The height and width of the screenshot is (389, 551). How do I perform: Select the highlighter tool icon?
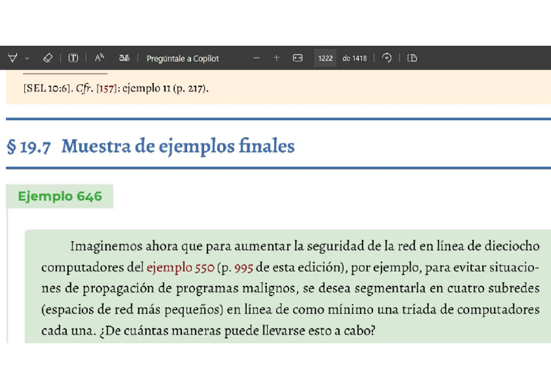click(12, 58)
